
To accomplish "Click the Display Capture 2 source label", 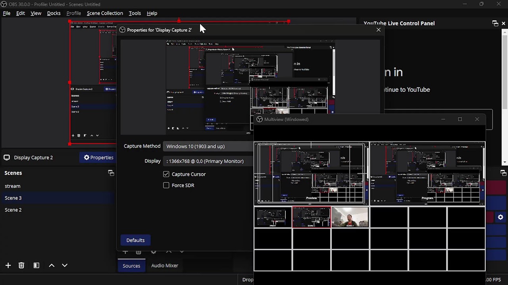I will (x=33, y=158).
